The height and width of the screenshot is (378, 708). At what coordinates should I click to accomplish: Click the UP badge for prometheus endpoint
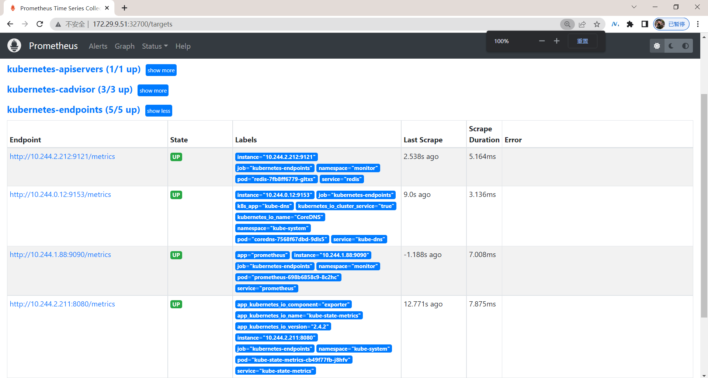tap(176, 255)
